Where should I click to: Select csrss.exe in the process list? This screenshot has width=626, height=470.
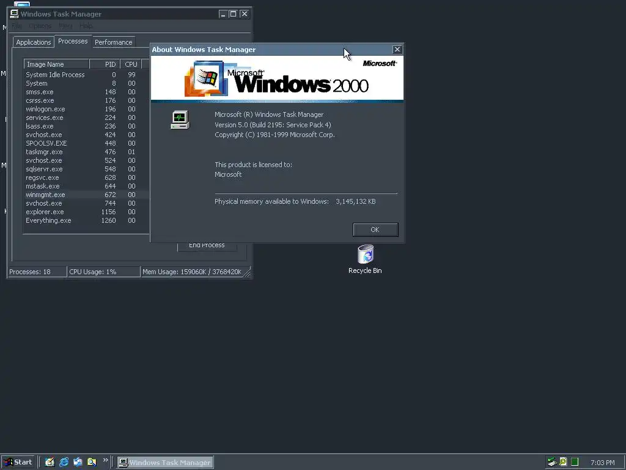86,100
